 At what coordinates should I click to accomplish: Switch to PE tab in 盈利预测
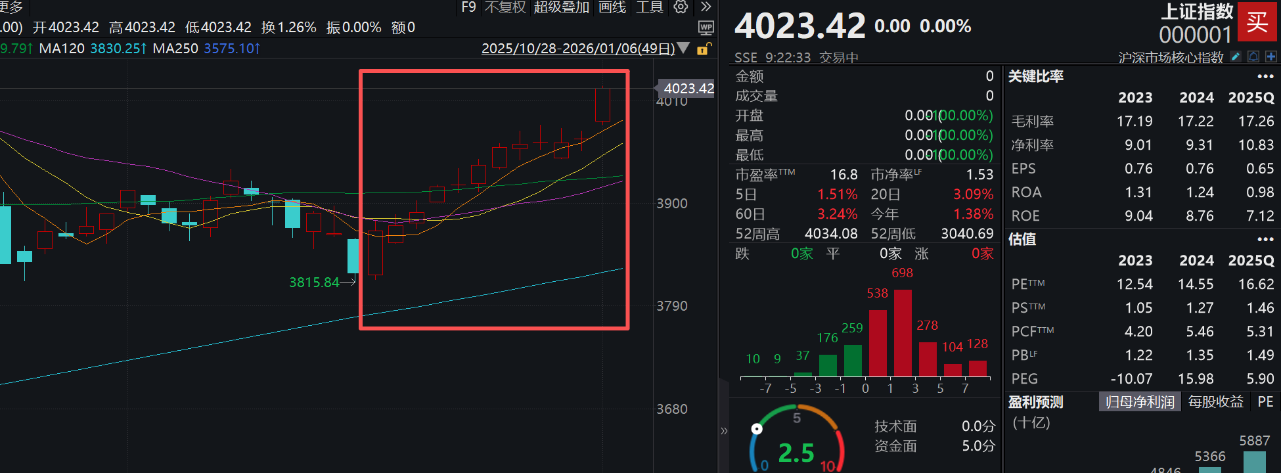tap(1265, 402)
